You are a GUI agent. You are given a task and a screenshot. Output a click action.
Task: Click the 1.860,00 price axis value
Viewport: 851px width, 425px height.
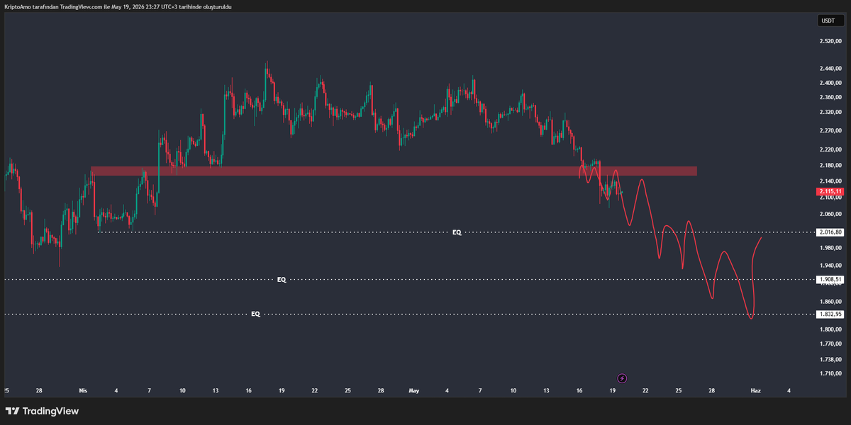[830, 301]
